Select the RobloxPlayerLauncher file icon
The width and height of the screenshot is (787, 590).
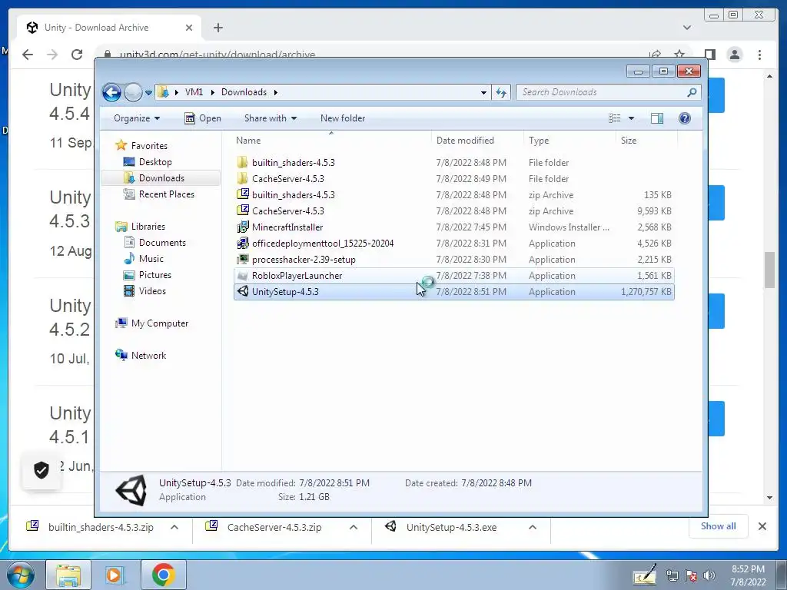point(243,276)
